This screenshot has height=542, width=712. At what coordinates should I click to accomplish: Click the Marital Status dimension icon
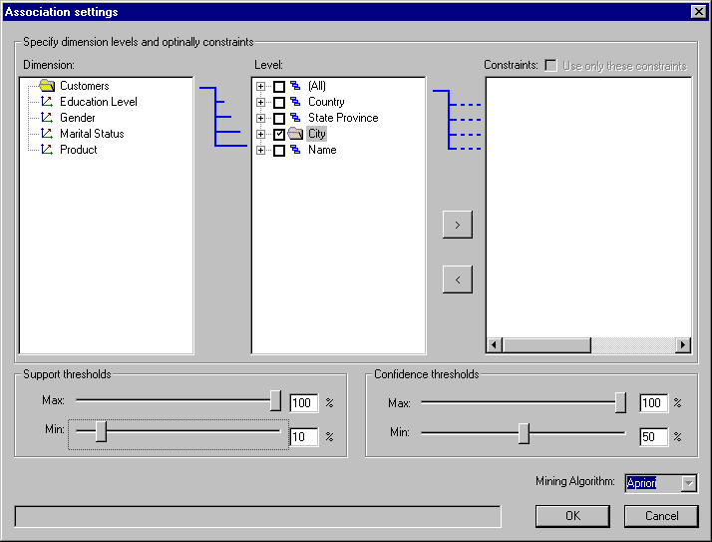(x=47, y=133)
